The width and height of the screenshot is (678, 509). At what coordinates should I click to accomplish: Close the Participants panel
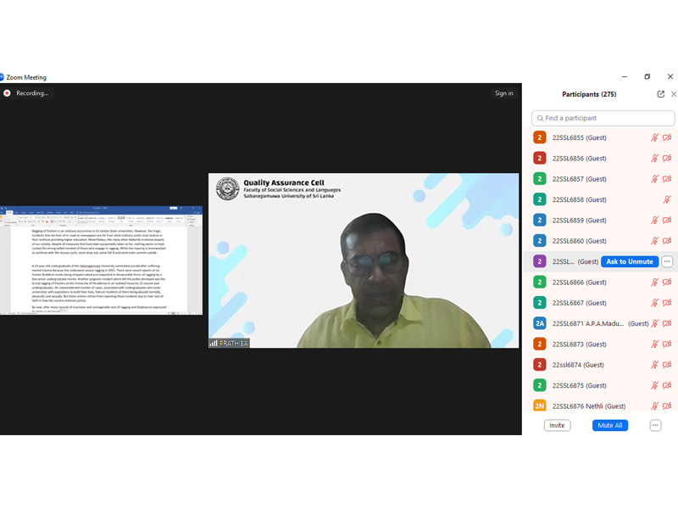[x=674, y=94]
